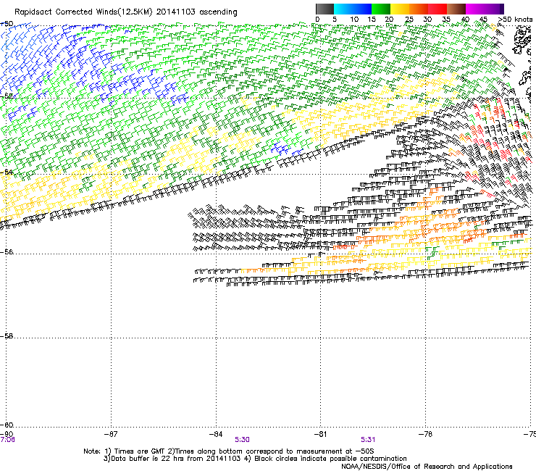The image size is (536, 471).
Task: Click the NOAA/NESDIS credit text
Action: point(427,467)
